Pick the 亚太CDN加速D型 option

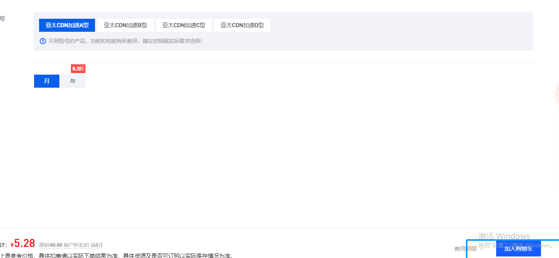[242, 25]
